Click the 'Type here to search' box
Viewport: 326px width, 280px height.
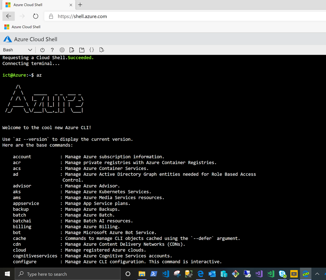68,274
